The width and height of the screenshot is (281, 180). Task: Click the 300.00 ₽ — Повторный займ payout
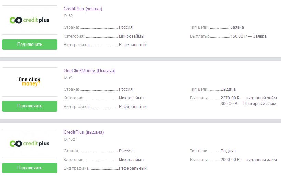pyautogui.click(x=248, y=104)
